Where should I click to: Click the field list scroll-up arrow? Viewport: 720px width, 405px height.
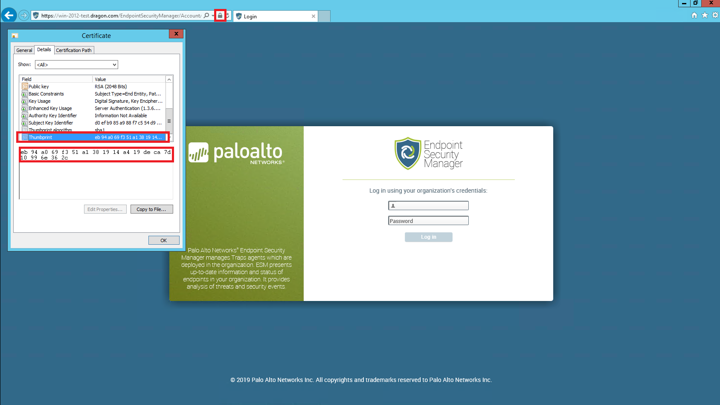pyautogui.click(x=169, y=79)
